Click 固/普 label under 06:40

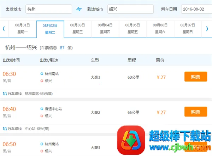pyautogui.click(x=7, y=116)
